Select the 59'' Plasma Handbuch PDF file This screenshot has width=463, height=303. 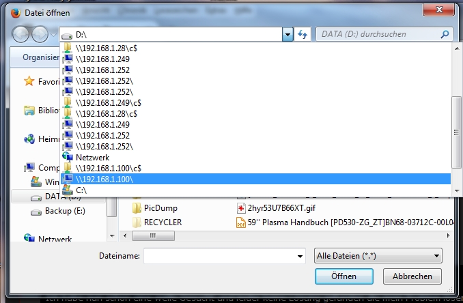[345, 222]
